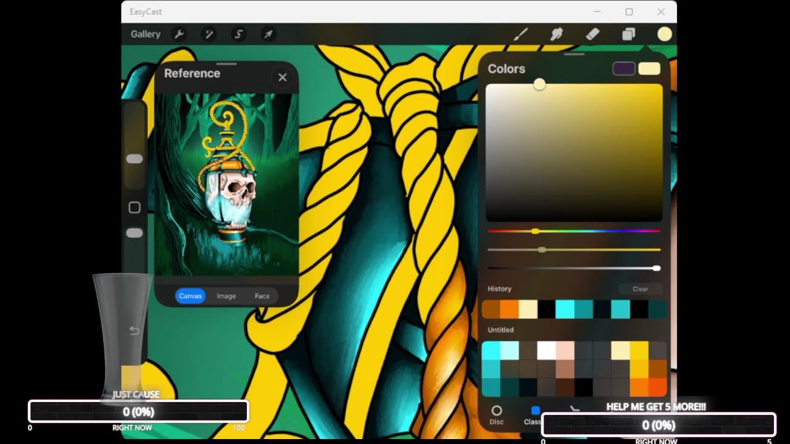Grab the Reference panel top drag handle

click(x=227, y=64)
